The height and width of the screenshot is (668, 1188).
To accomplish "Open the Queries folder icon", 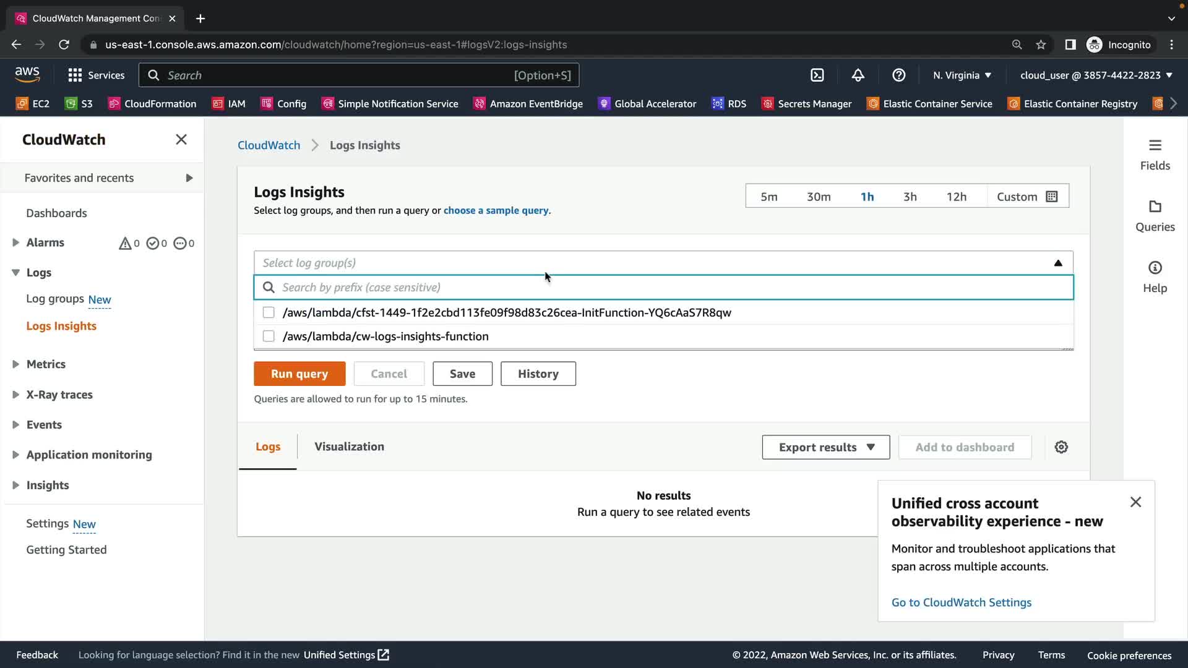I will click(1155, 207).
